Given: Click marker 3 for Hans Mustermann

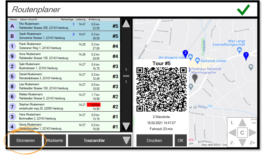Looking at the screenshot, I should 12,117.
